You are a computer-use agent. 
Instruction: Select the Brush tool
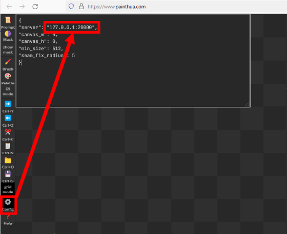click(8, 65)
